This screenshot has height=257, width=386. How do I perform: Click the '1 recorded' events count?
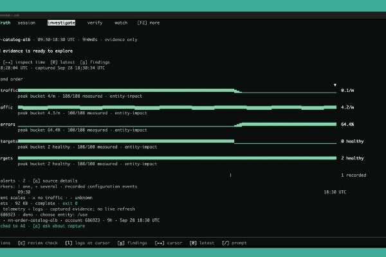pos(353,175)
